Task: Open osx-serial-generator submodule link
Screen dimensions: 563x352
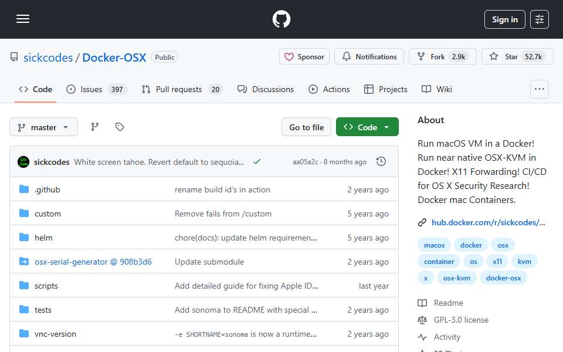Action: pyautogui.click(x=93, y=262)
